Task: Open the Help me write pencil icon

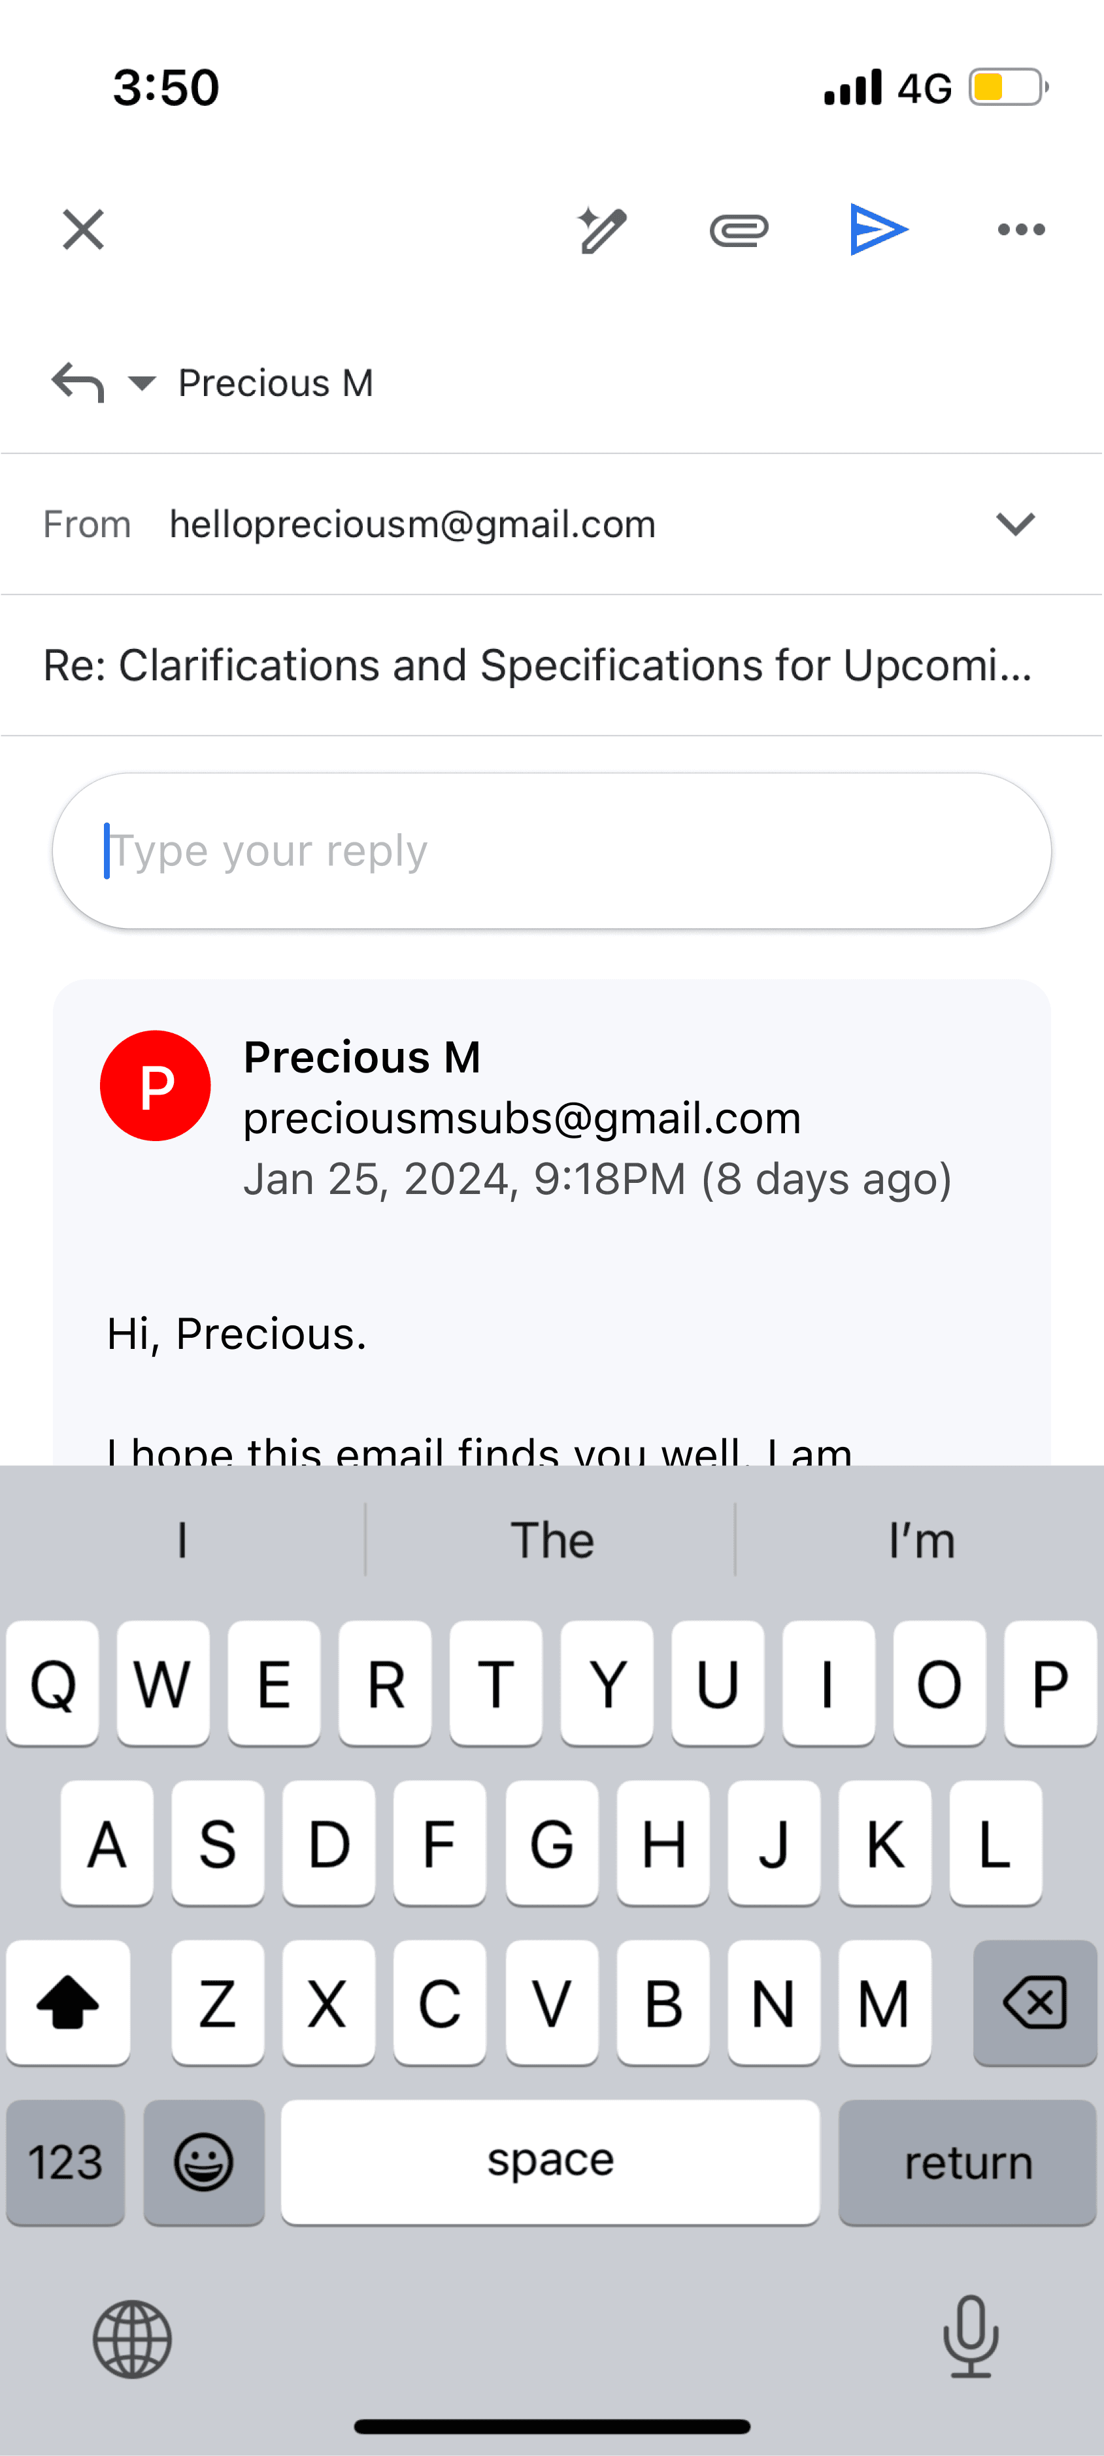Action: (601, 230)
